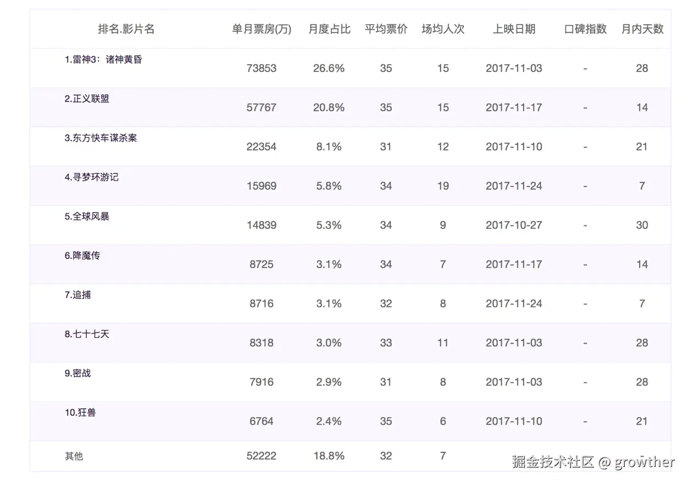This screenshot has width=688, height=484.
Task: Select box office value 6764
Action: tap(262, 421)
